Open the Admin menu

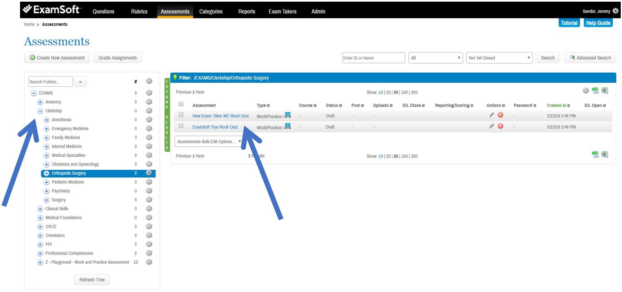pos(318,11)
